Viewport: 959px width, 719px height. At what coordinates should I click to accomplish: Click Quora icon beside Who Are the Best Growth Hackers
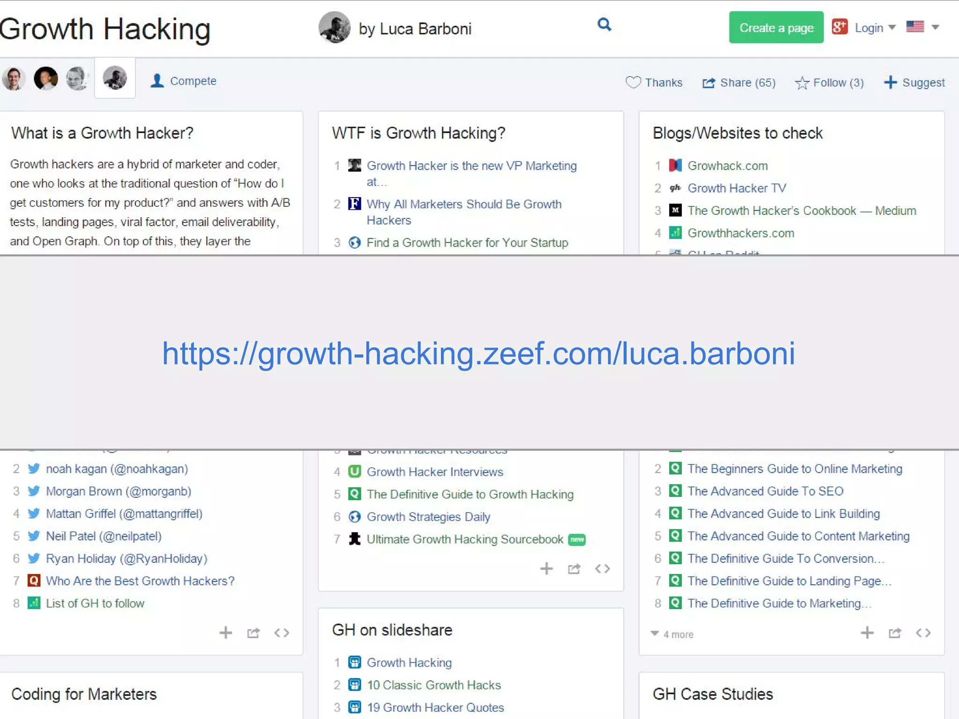tap(34, 581)
